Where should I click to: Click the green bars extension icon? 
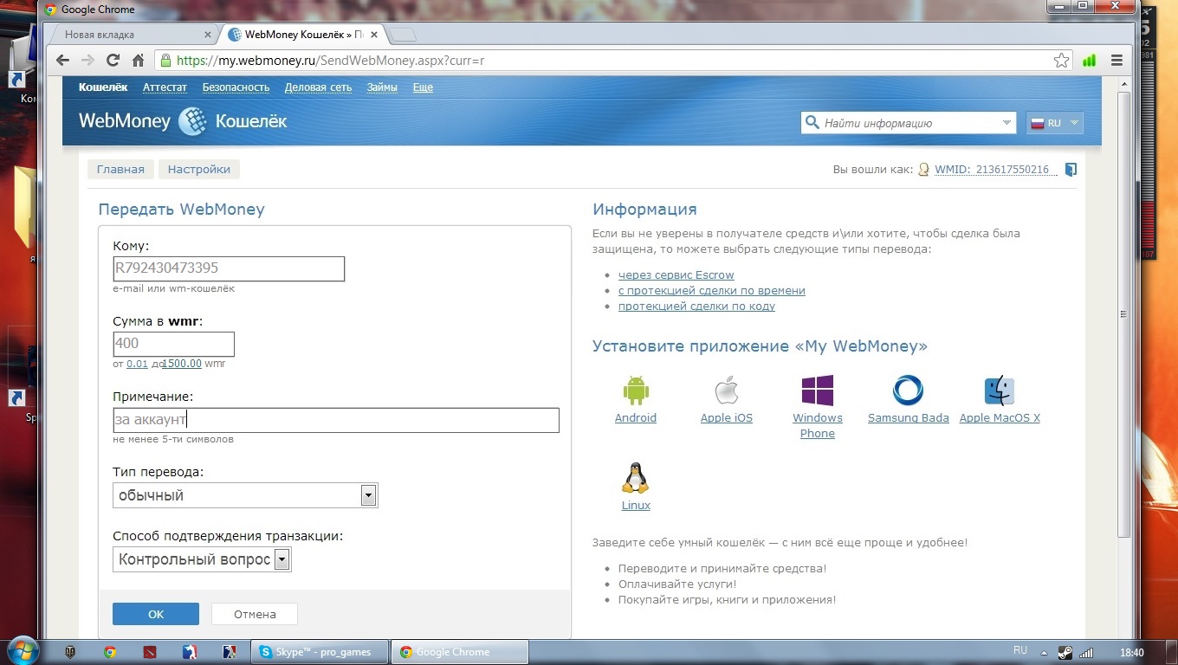pyautogui.click(x=1089, y=61)
